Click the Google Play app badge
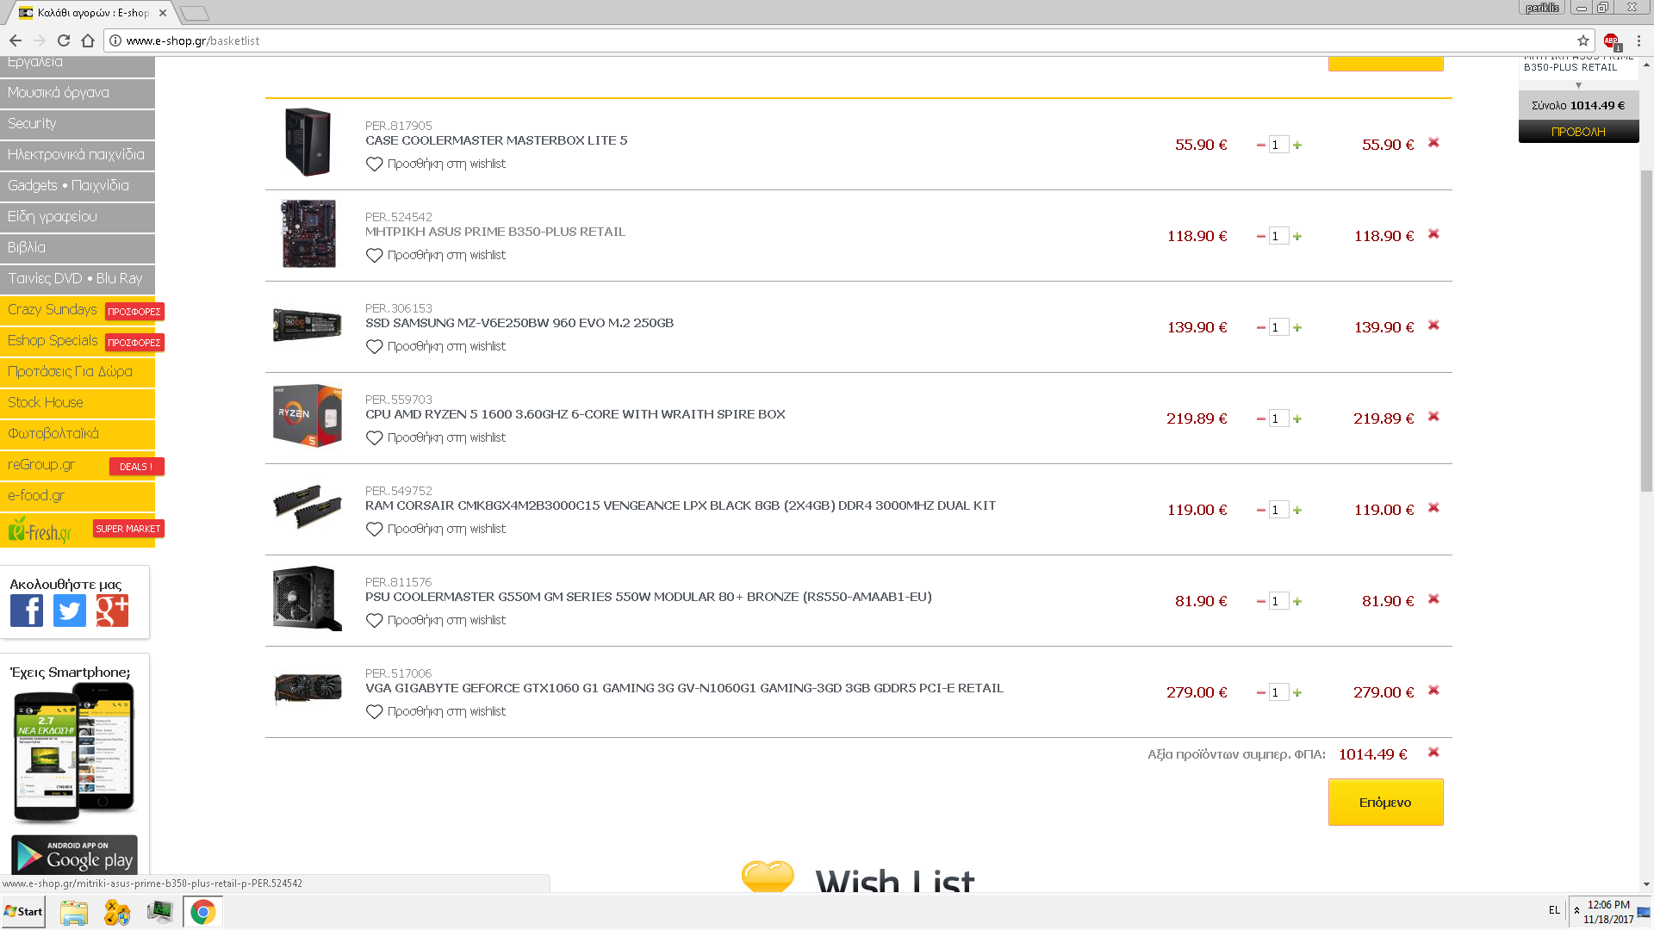The width and height of the screenshot is (1654, 930). (74, 855)
